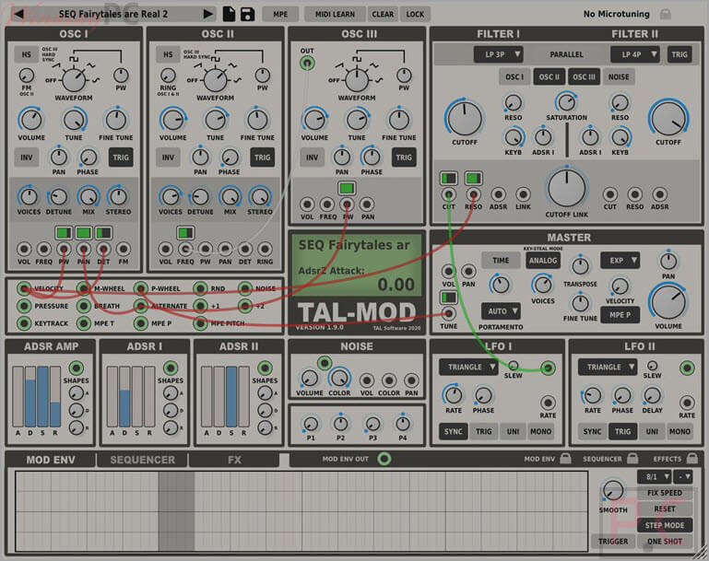Go to the next preset arrow
709x561 pixels.
(208, 14)
